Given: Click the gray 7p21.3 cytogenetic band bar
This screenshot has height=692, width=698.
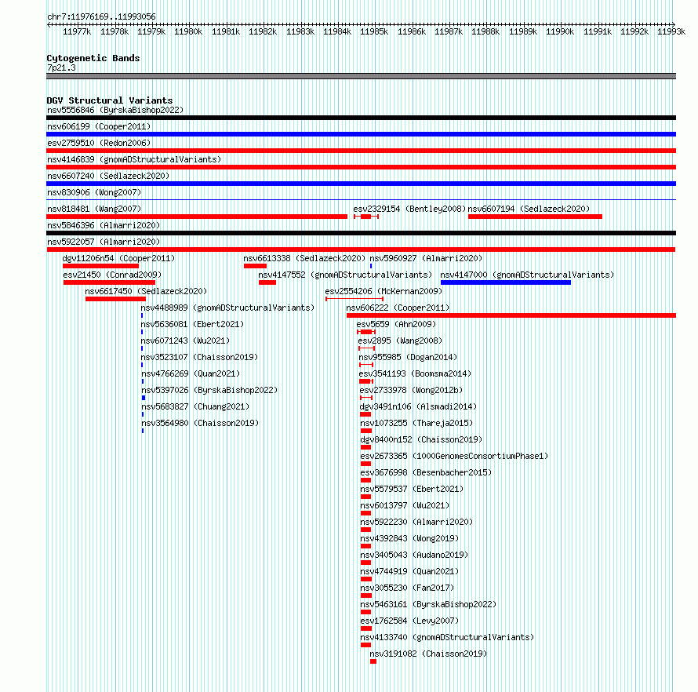Looking at the screenshot, I should pyautogui.click(x=361, y=76).
